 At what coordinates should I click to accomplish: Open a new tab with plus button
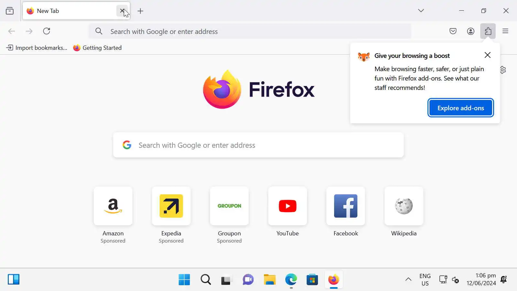(140, 11)
